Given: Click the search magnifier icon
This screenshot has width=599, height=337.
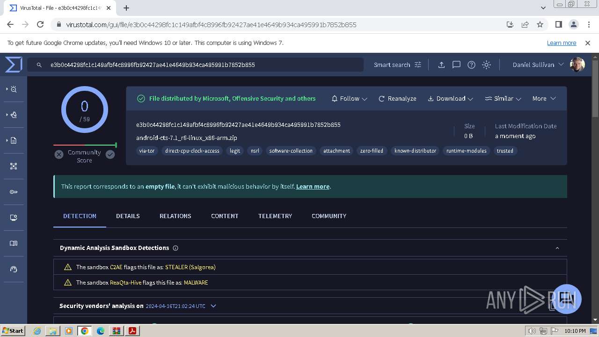Looking at the screenshot, I should click(x=39, y=65).
